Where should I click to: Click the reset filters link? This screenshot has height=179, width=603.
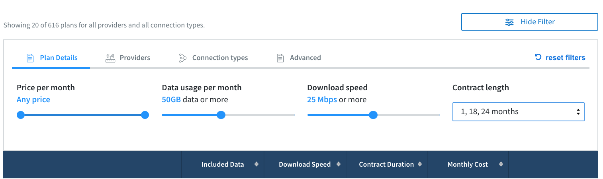point(565,58)
